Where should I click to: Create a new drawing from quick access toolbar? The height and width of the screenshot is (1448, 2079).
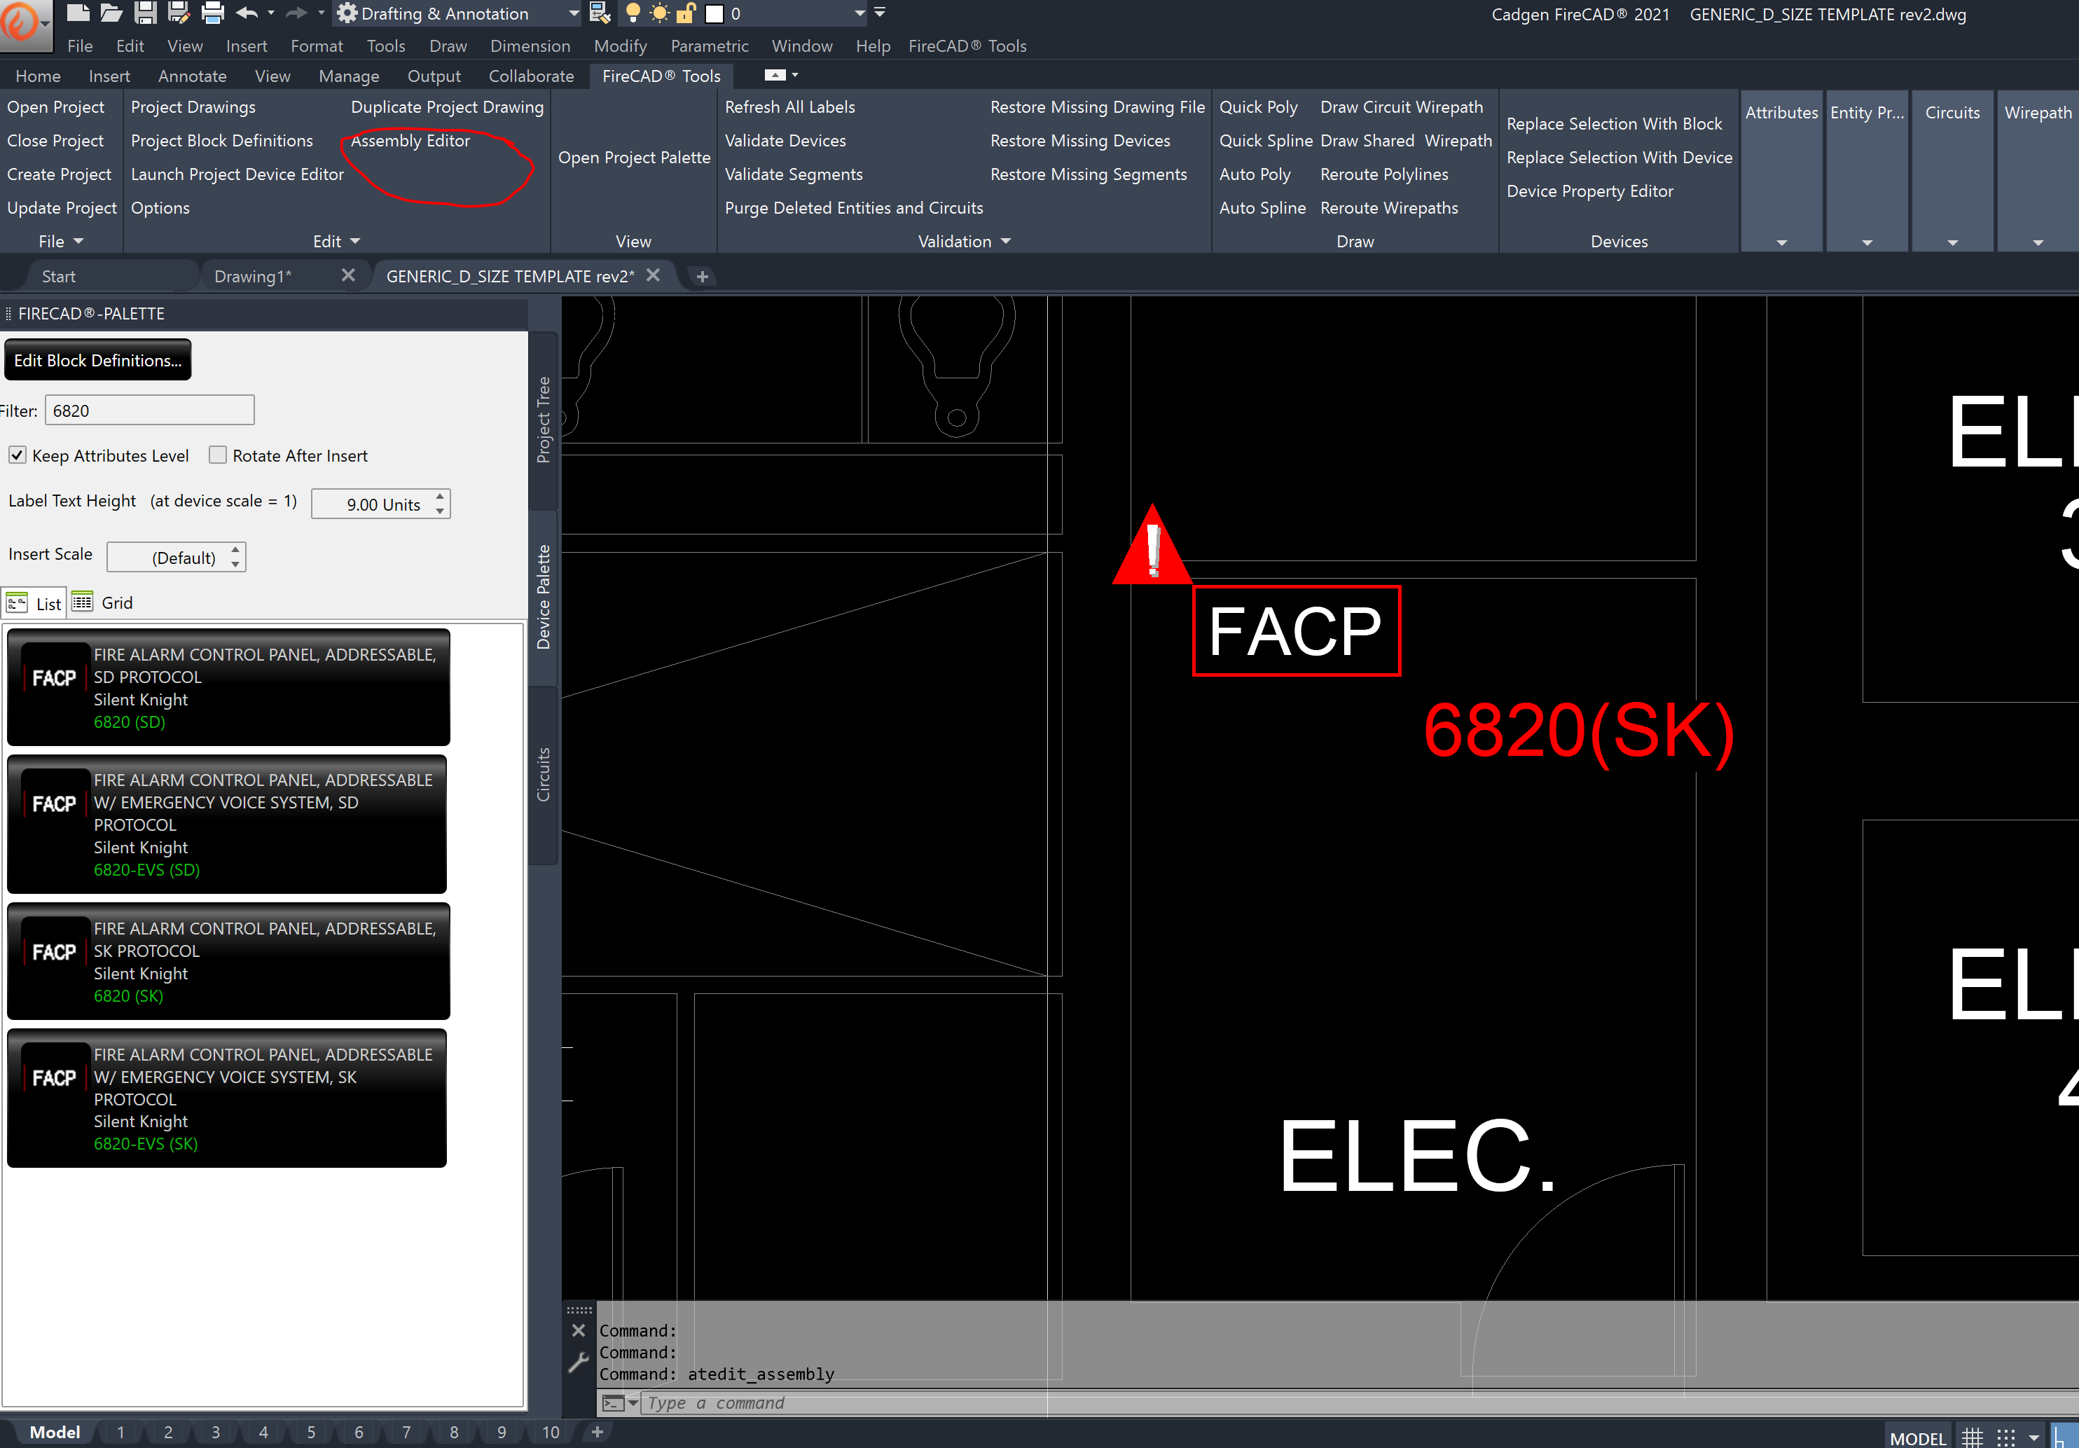tap(80, 13)
